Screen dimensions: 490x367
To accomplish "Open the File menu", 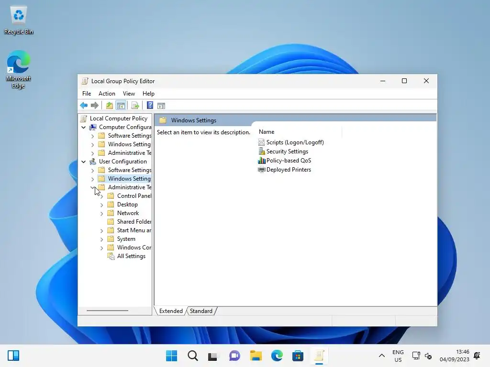I will click(87, 94).
